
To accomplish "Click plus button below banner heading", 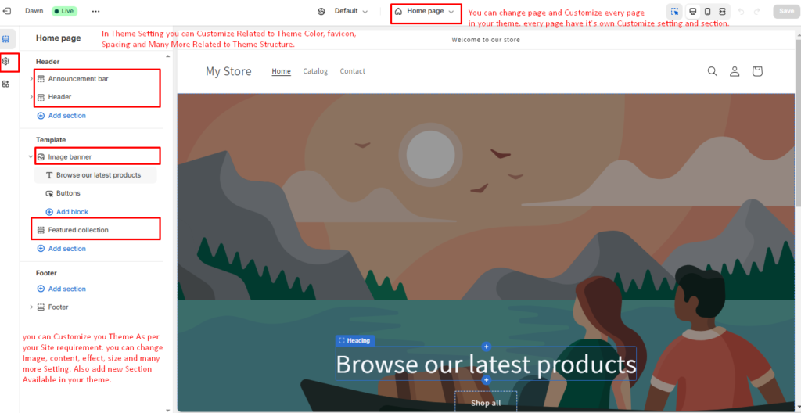I will pyautogui.click(x=487, y=380).
